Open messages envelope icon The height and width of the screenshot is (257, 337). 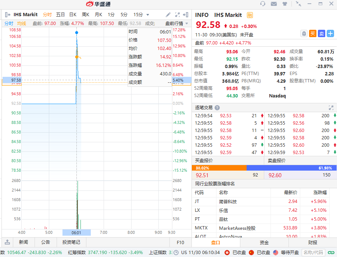pyautogui.click(x=273, y=4)
